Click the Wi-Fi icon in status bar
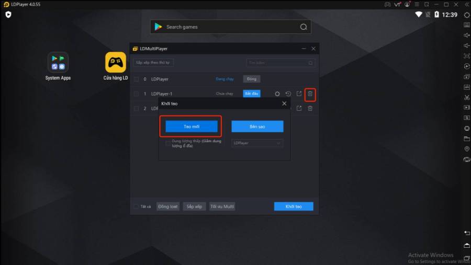 419,15
